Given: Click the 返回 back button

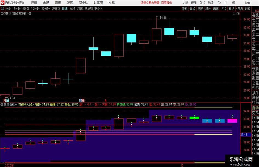Looking at the screenshot, I should click(x=247, y=9).
